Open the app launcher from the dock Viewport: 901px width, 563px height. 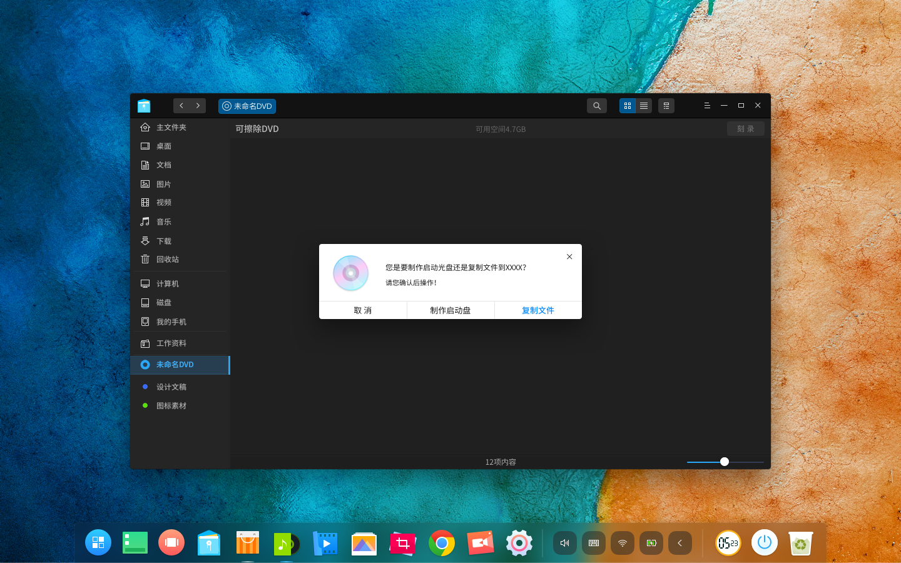coord(98,543)
